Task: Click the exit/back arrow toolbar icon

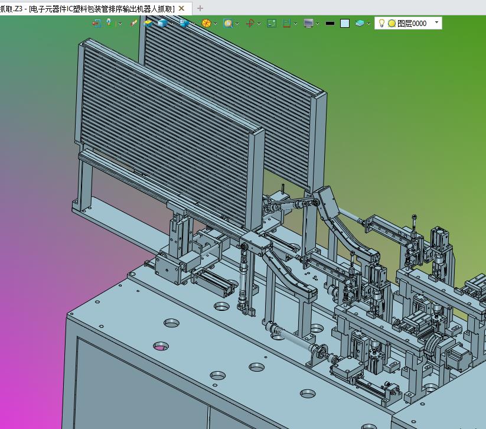Action: click(97, 23)
